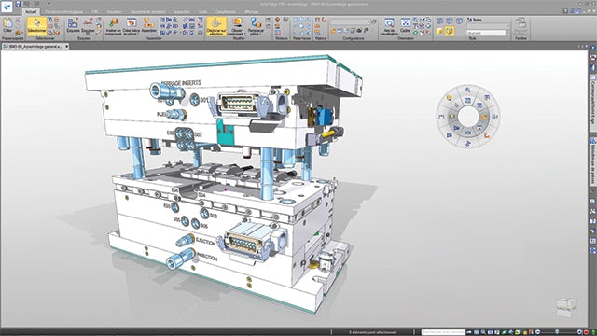Screen dimensions: 597x336
Task: Open the Configurations dropdown list
Action: point(351,21)
